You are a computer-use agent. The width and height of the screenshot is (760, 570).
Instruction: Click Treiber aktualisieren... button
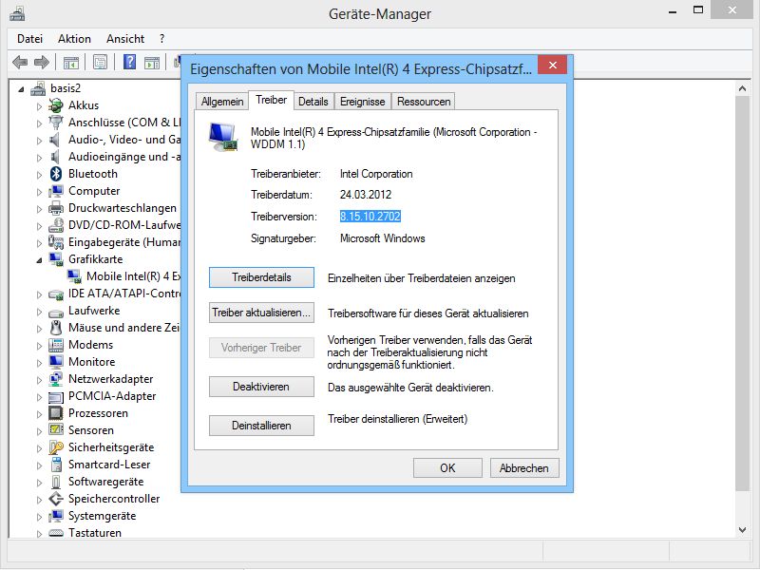(x=262, y=313)
